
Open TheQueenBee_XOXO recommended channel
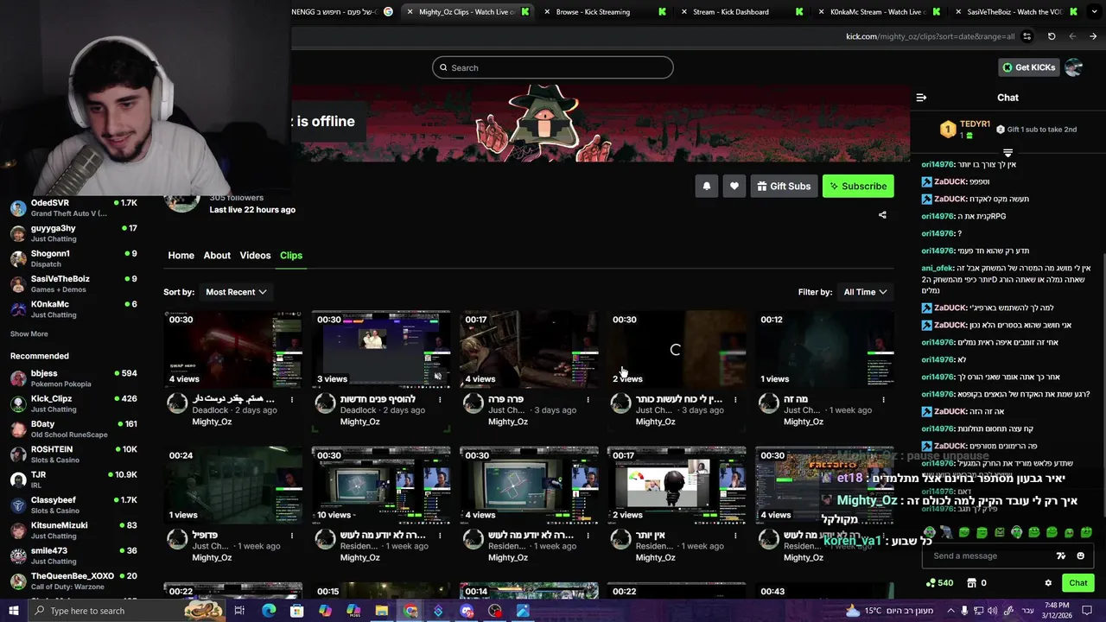(x=73, y=581)
